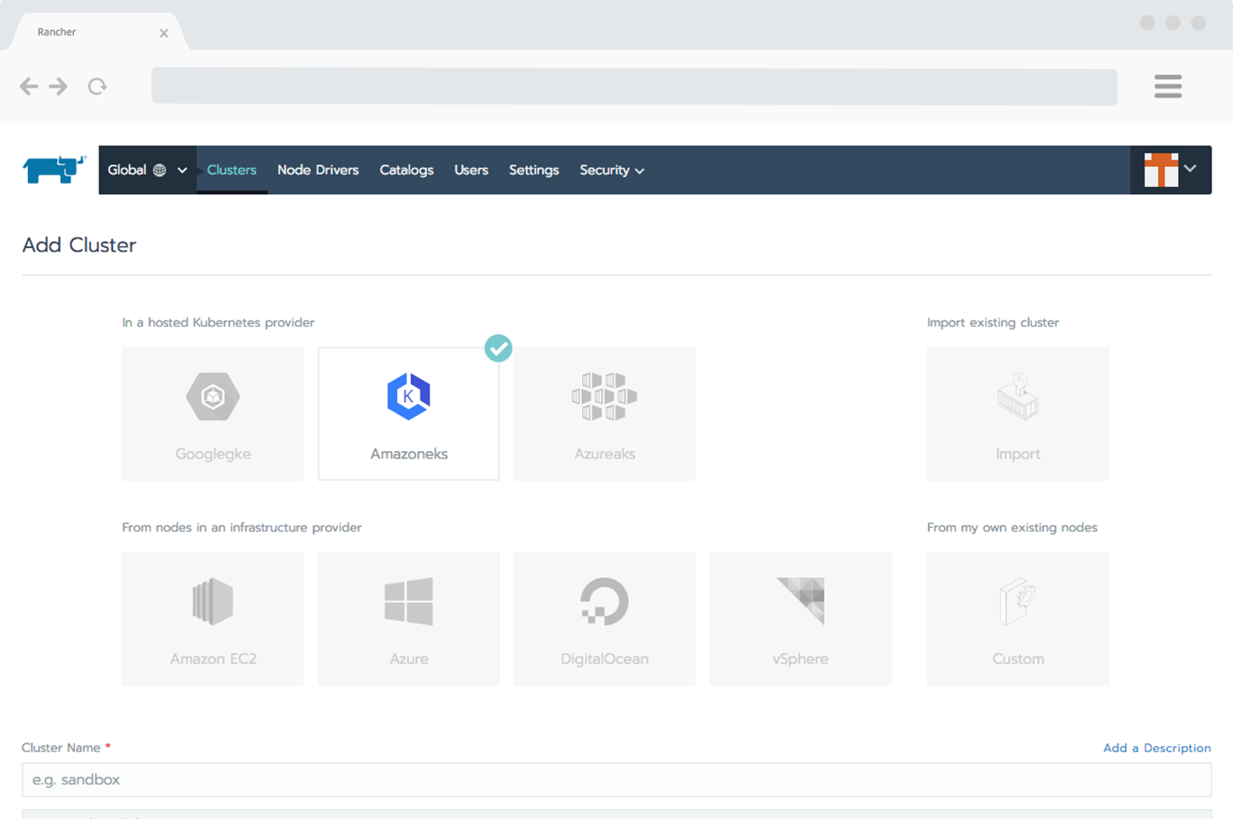Image resolution: width=1233 pixels, height=819 pixels.
Task: Click the browser forward arrow
Action: (59, 86)
